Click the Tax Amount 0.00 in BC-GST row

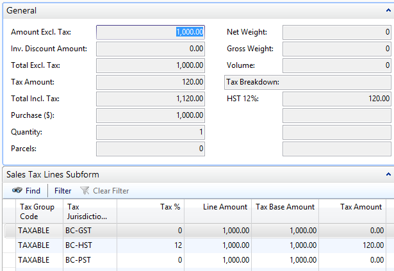tap(352, 231)
